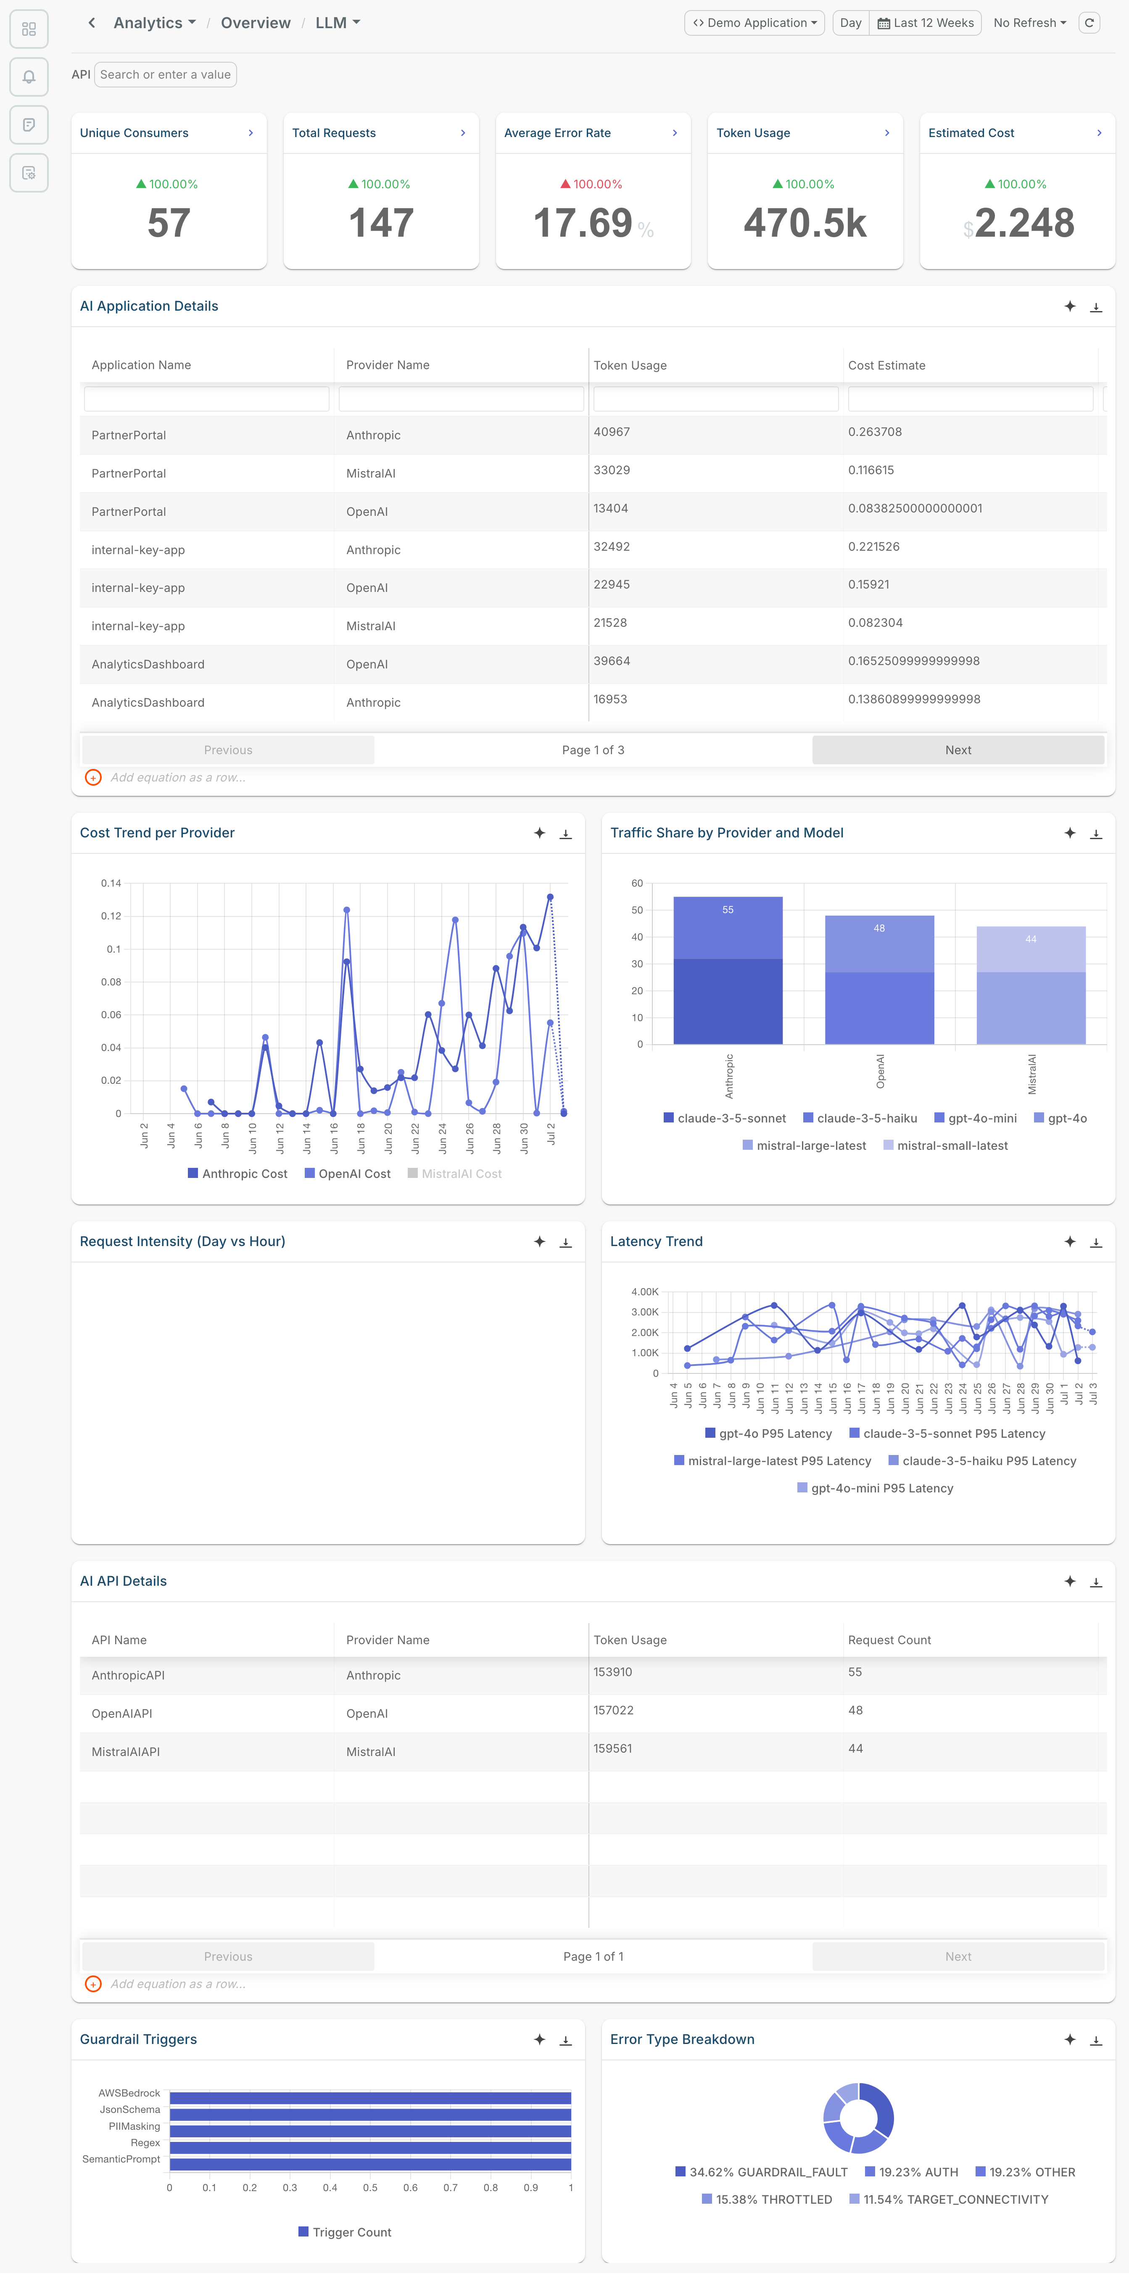The height and width of the screenshot is (2292, 1129).
Task: Toggle gpt-4o P95 Latency legend entry
Action: tap(769, 1434)
